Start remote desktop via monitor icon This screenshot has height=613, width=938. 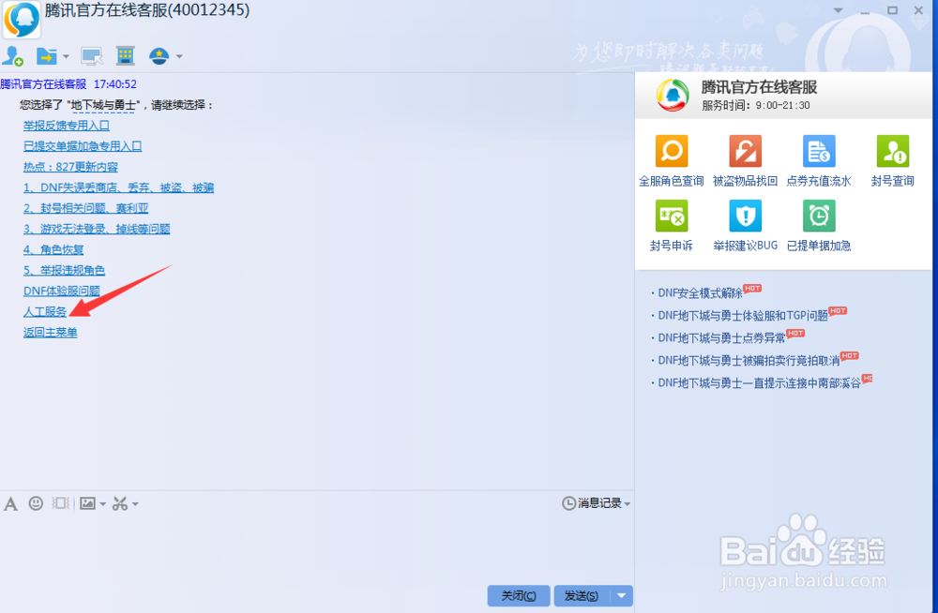pyautogui.click(x=92, y=56)
